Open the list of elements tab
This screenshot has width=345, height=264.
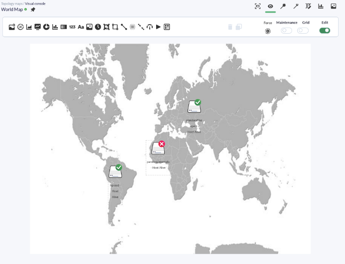(308, 6)
